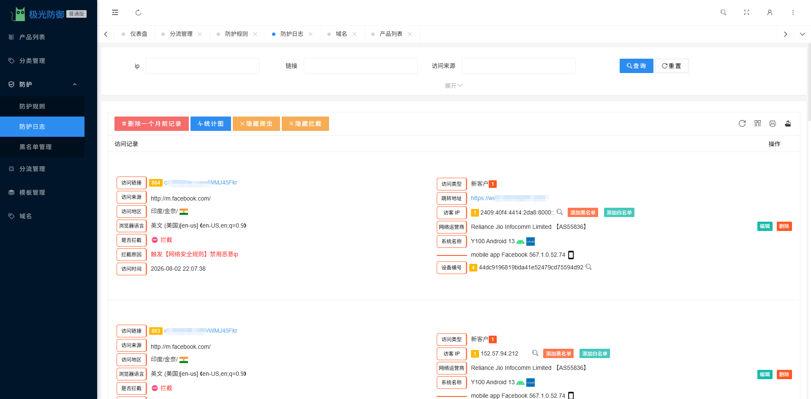The height and width of the screenshot is (399, 811).
Task: Open the vertical dots more menu
Action: tap(793, 13)
